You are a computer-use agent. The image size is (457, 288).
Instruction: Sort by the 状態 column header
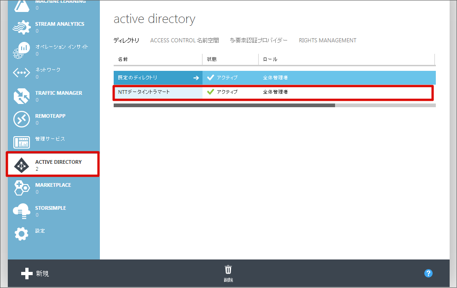tap(212, 59)
